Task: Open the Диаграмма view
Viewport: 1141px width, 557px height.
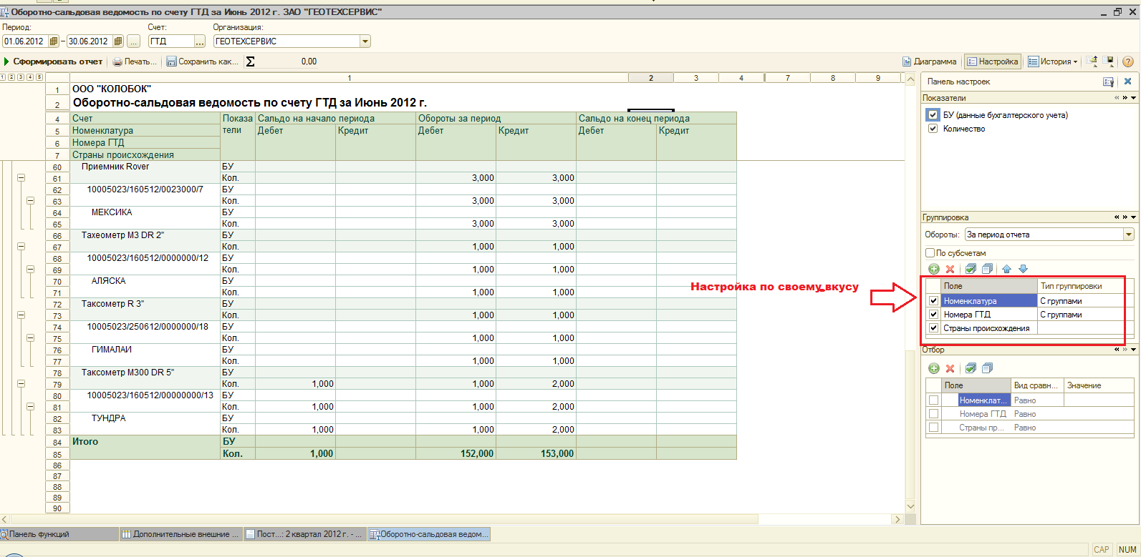Action: [x=930, y=61]
